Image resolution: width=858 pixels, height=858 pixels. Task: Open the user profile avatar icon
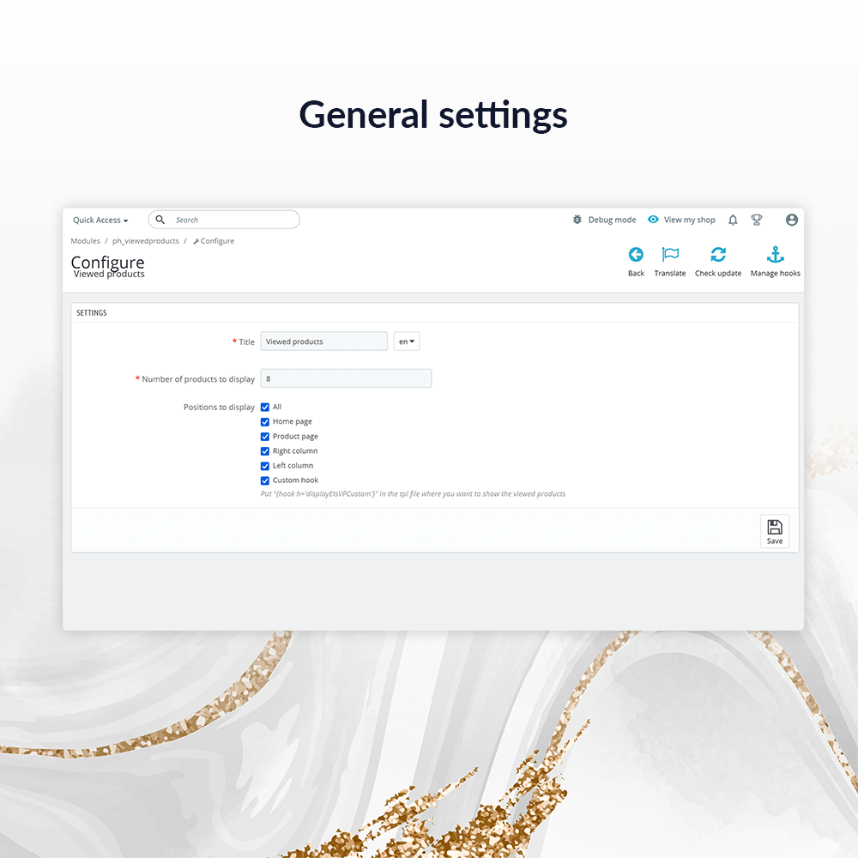click(792, 221)
